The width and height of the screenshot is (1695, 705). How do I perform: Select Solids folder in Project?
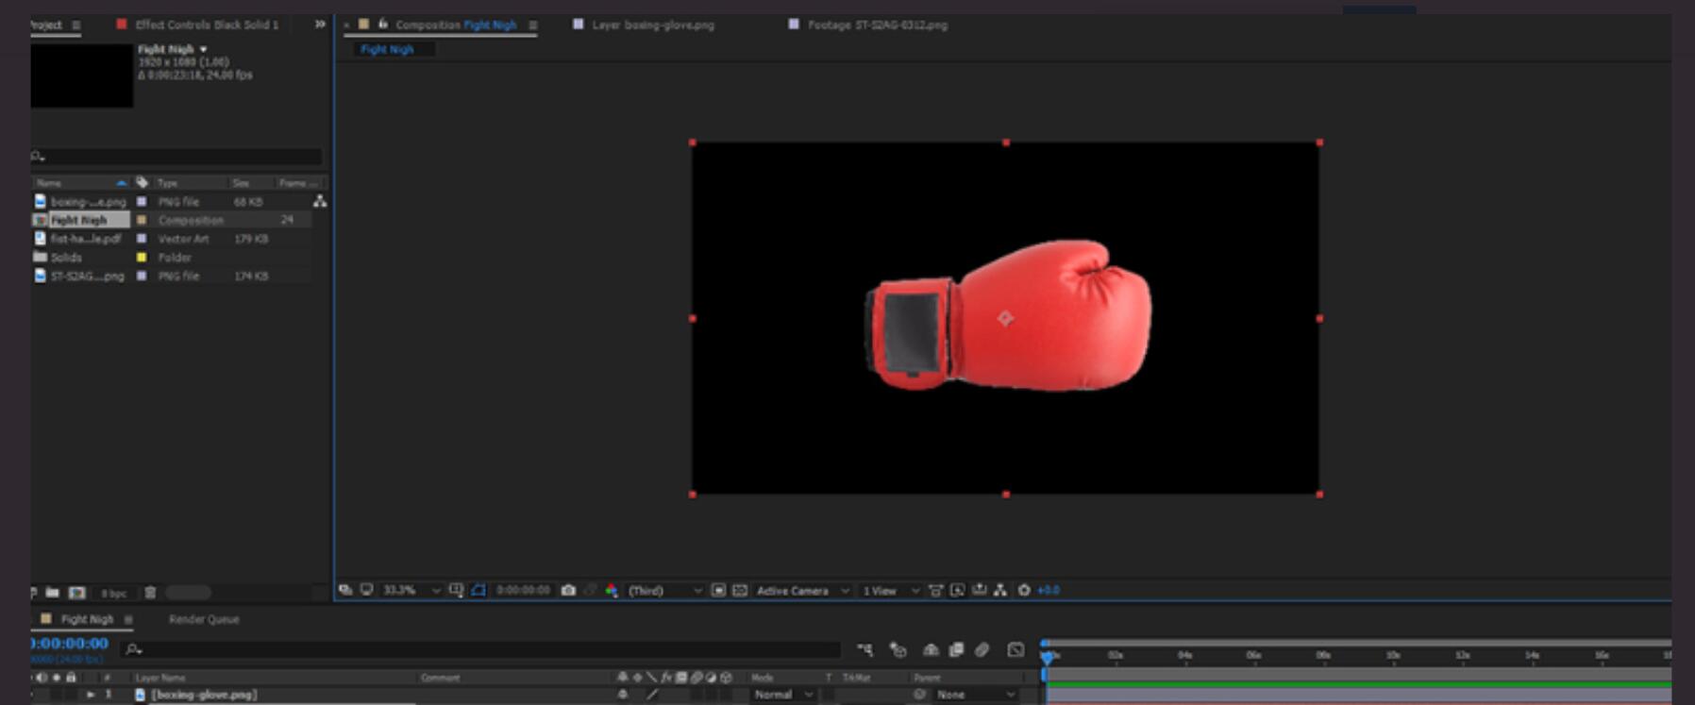[x=66, y=258]
